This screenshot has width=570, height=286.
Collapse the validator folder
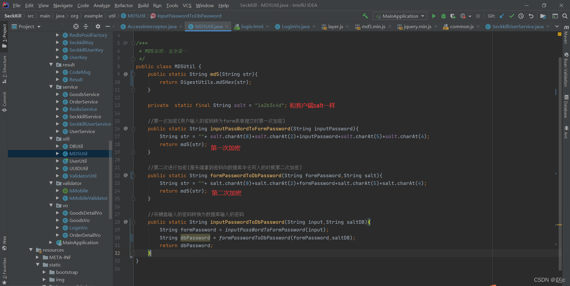point(51,183)
